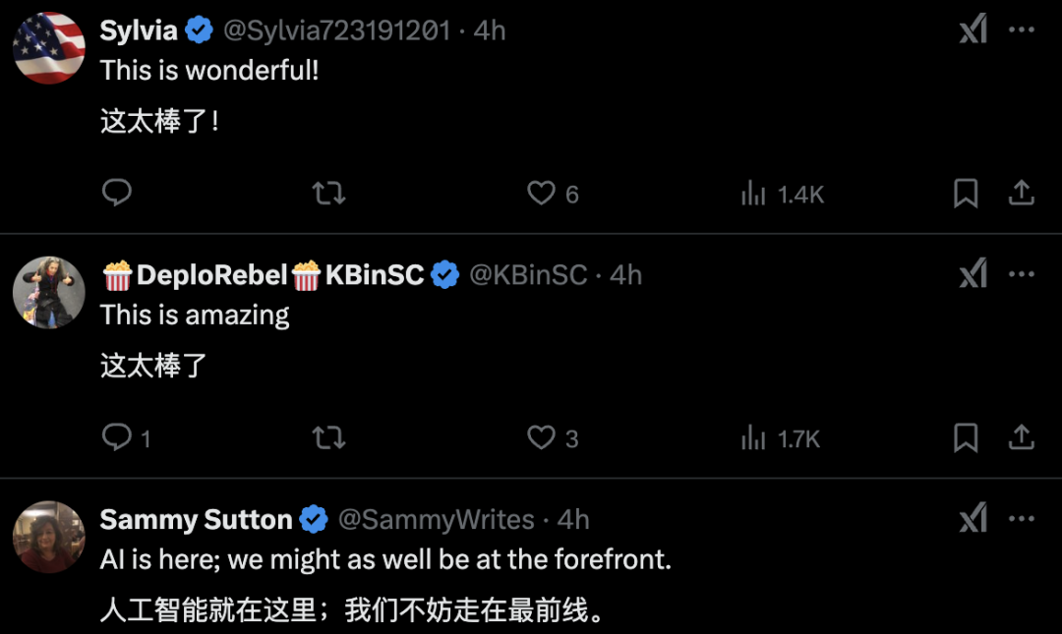Open Grok icon on Sammy Sutton's post
1062x634 pixels.
pos(973,518)
